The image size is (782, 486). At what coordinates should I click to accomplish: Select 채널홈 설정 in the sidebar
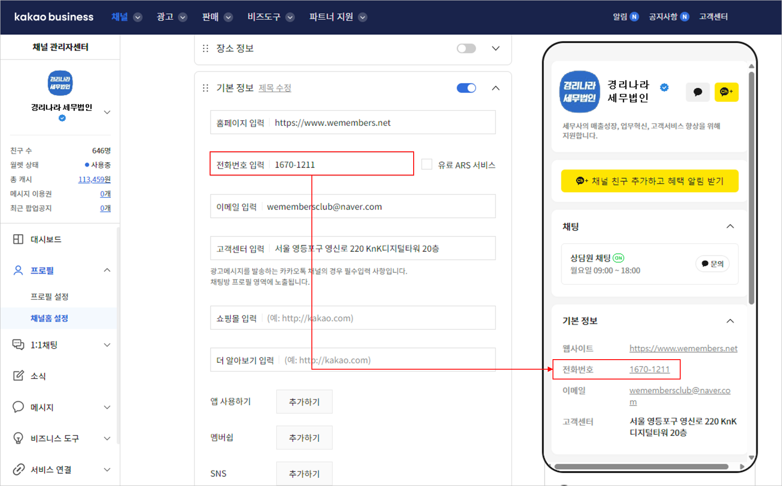click(x=50, y=318)
